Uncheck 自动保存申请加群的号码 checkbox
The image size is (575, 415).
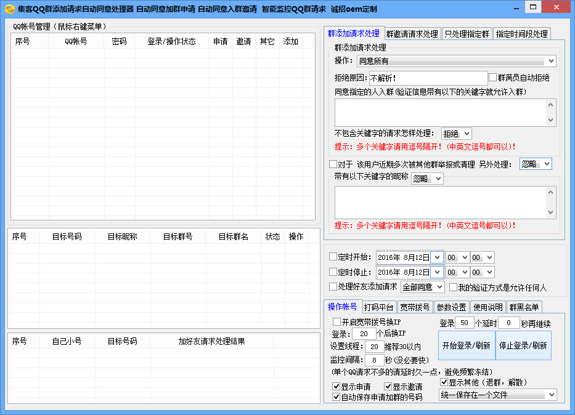(336, 397)
